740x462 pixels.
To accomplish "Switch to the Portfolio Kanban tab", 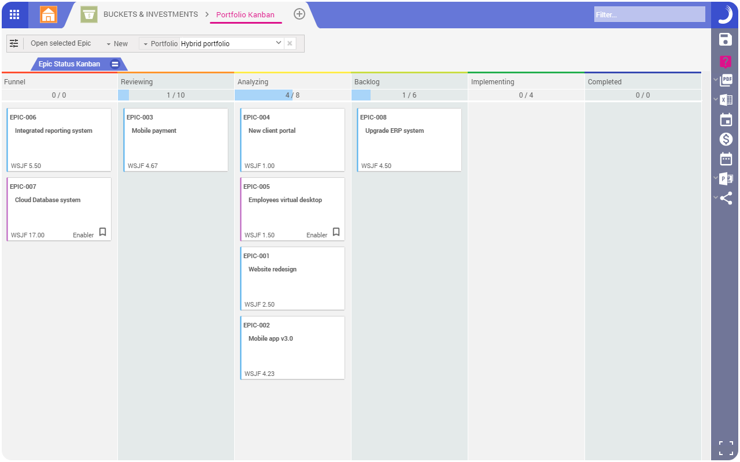I will [x=246, y=14].
